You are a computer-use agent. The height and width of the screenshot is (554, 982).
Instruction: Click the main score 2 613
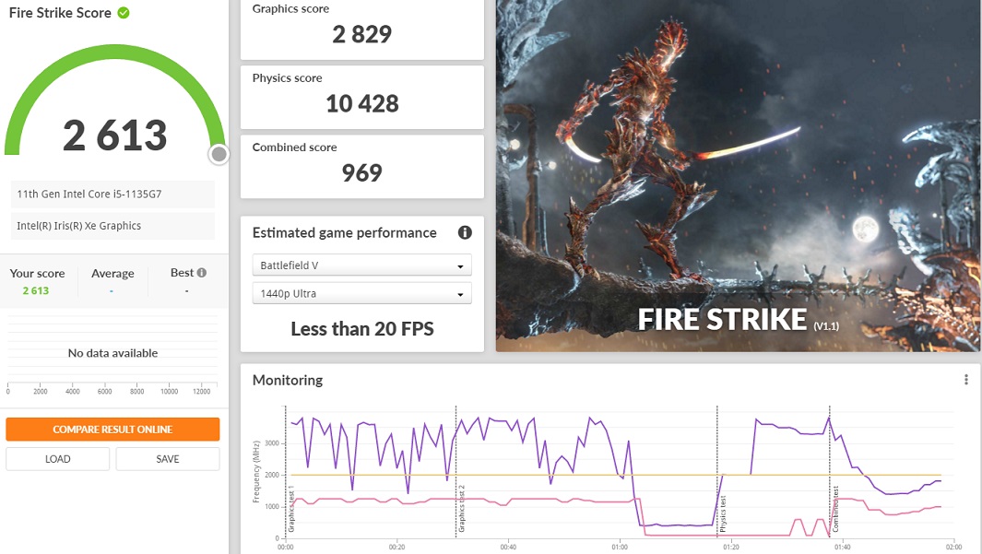pos(115,136)
